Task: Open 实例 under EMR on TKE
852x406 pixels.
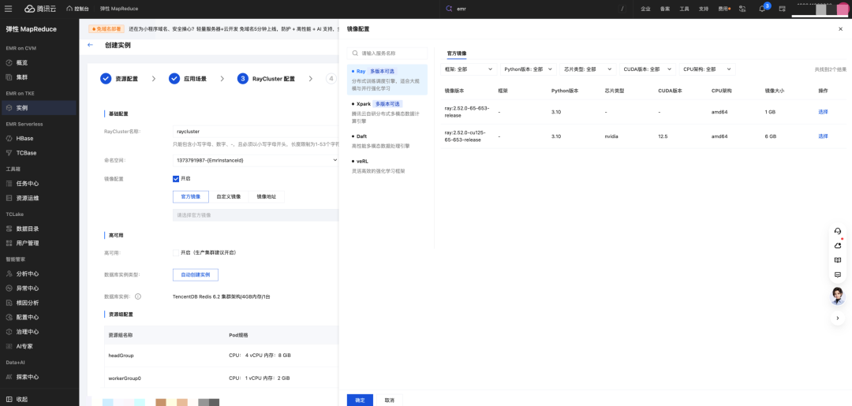Action: 38,108
